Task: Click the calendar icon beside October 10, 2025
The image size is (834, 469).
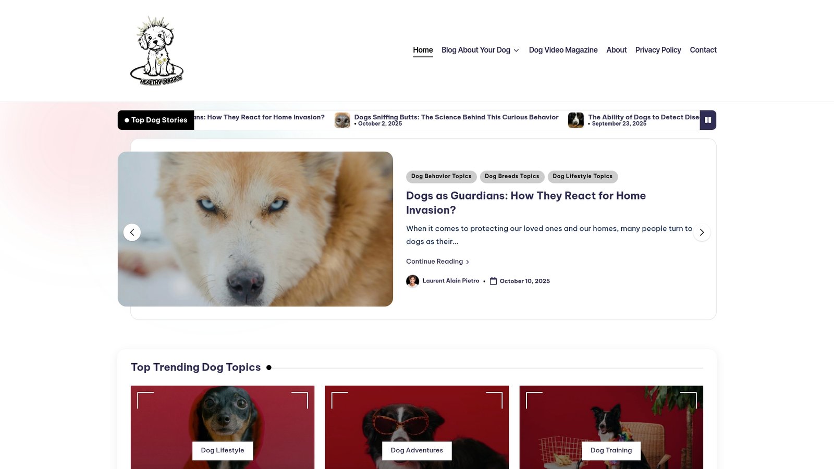Action: 493,281
